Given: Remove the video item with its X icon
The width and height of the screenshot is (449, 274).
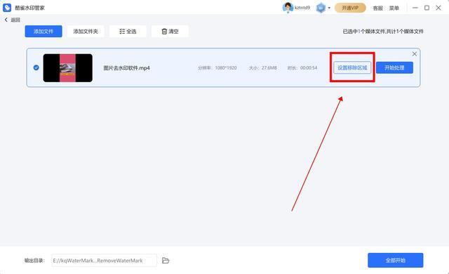Looking at the screenshot, I should pos(415,54).
